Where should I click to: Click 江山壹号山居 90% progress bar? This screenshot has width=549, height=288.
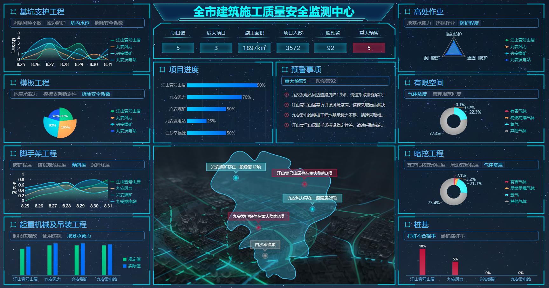click(x=222, y=85)
